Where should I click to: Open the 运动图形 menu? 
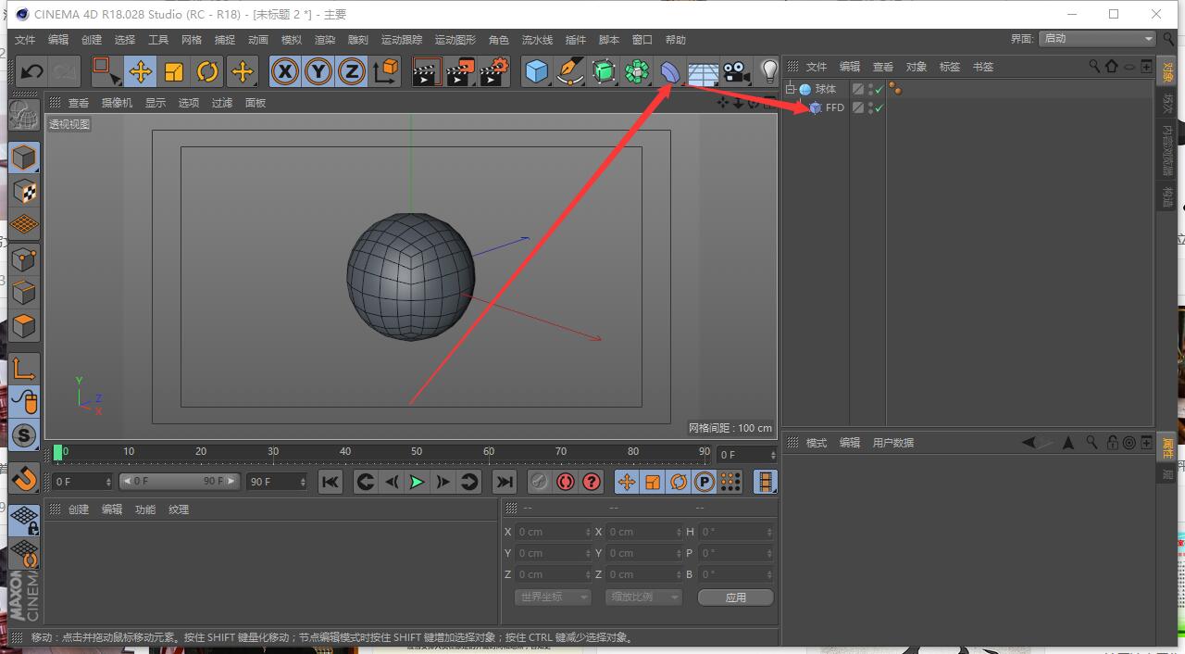(x=455, y=40)
